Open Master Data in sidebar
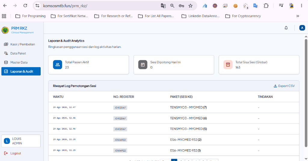308x161 pixels. click(21, 62)
